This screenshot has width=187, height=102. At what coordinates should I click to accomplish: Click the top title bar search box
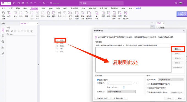[101, 3]
